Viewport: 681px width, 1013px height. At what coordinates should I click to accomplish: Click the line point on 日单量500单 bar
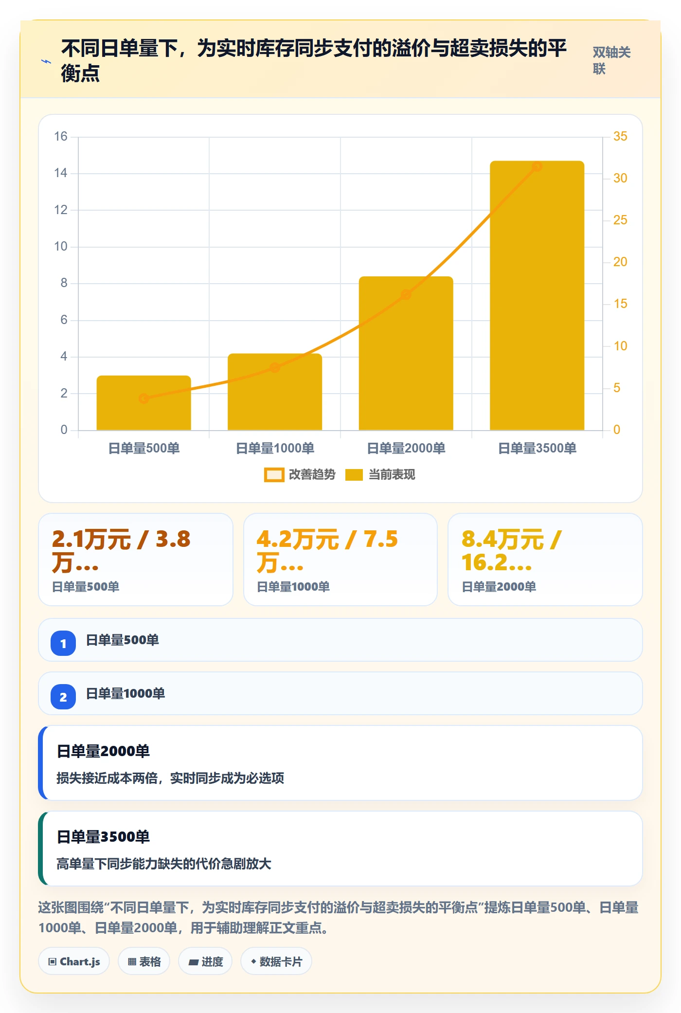[x=143, y=398]
